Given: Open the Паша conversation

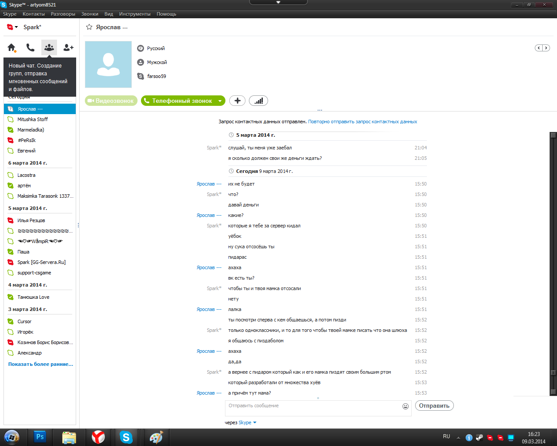Looking at the screenshot, I should pyautogui.click(x=40, y=252).
